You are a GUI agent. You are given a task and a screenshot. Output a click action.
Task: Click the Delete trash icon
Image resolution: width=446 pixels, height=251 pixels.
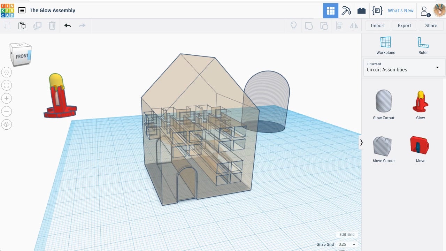click(x=52, y=25)
